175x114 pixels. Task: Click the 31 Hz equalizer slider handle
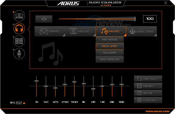coord(36,81)
